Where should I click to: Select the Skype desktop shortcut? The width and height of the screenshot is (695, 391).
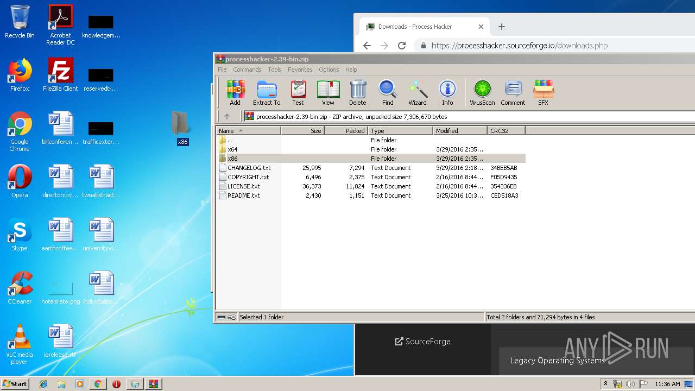[20, 235]
